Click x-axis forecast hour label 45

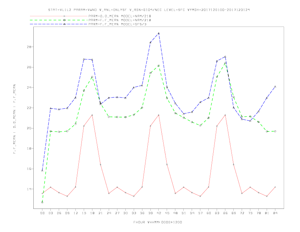click(167, 213)
